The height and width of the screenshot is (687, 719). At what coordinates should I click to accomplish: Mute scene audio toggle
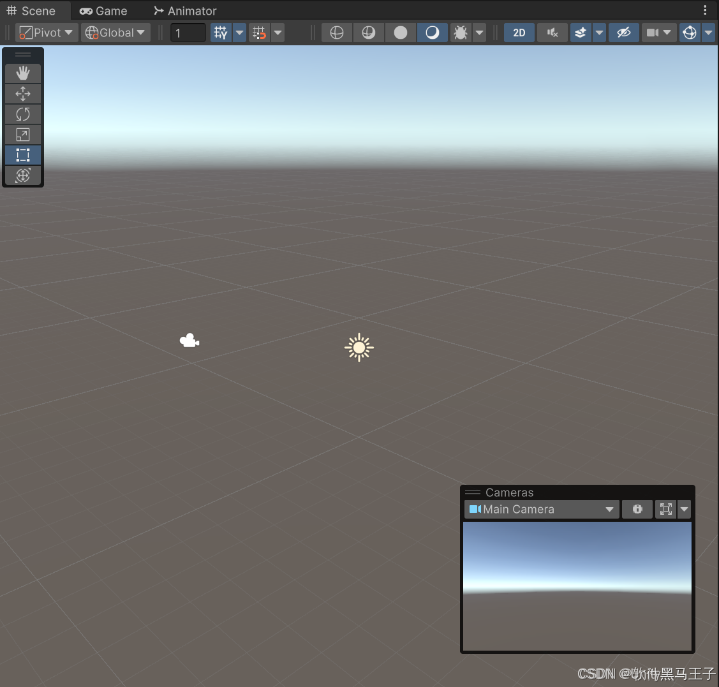point(552,33)
